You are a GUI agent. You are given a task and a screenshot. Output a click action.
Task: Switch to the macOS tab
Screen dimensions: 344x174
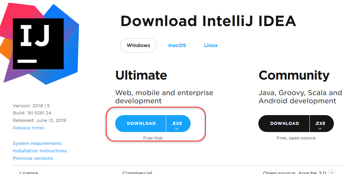point(177,45)
